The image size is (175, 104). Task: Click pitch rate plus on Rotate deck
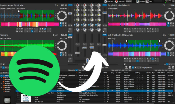71,26
